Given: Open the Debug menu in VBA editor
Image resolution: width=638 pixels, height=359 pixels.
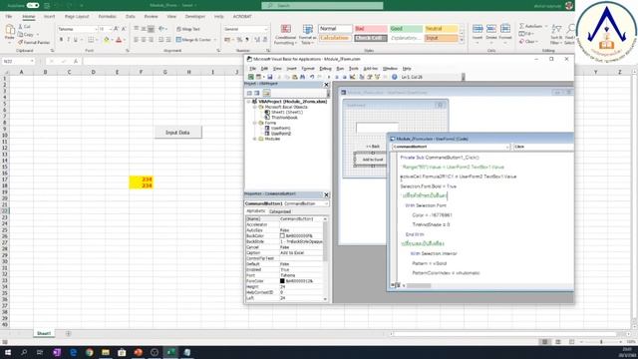Looking at the screenshot, I should point(325,69).
